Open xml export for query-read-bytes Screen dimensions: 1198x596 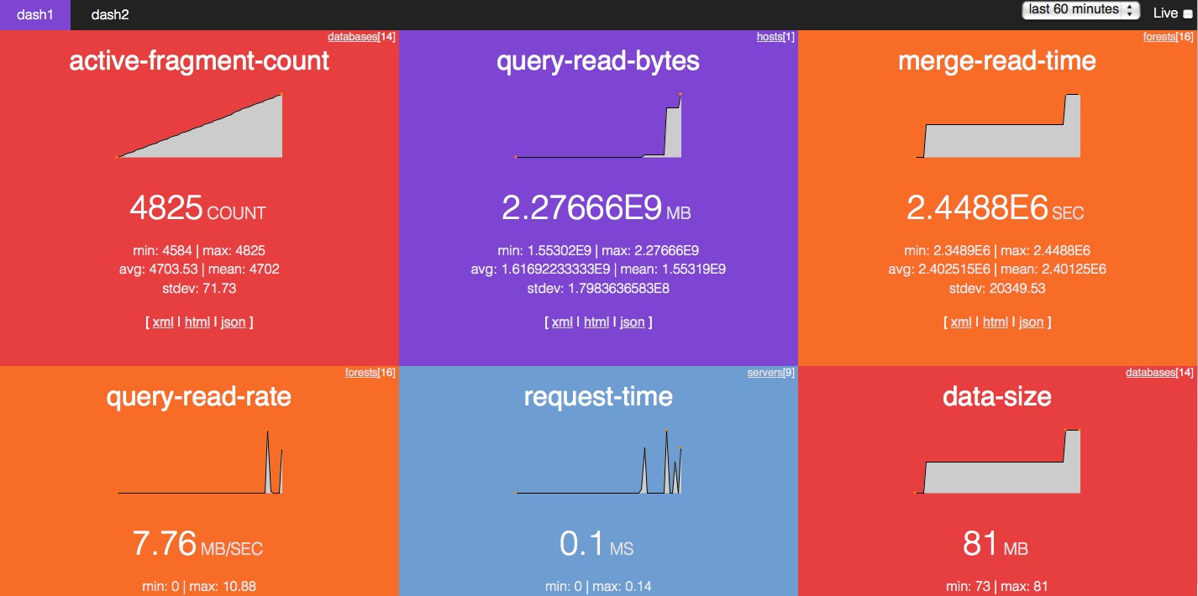pos(562,322)
